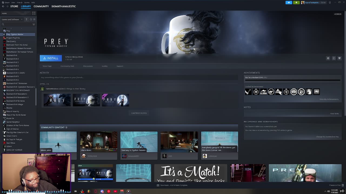Expand Games and Software dropdown
Viewport: 346px width, 194px height.
coord(12,19)
